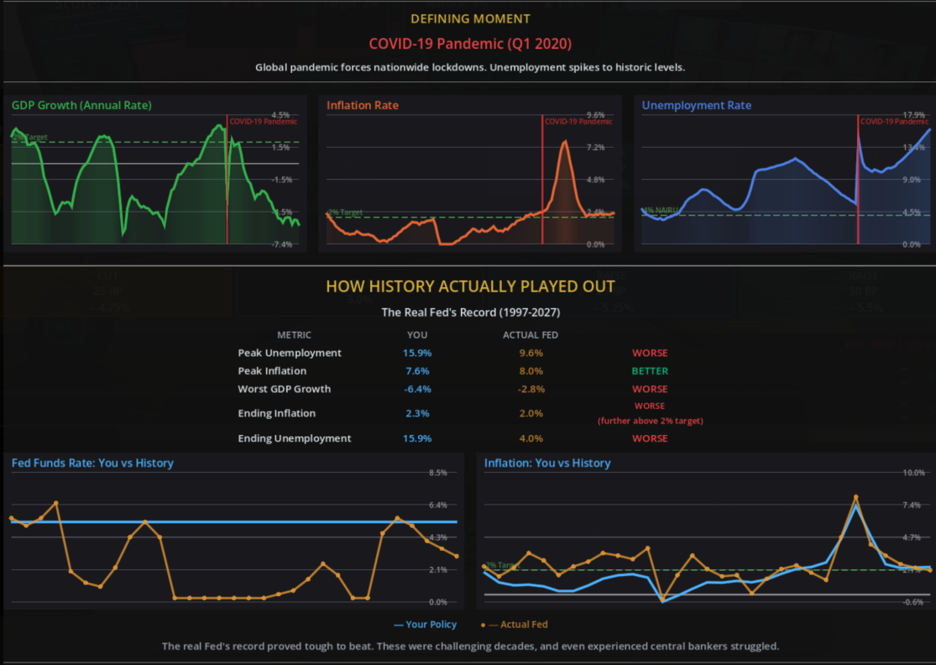Click the Peak Unemployment metric row label
This screenshot has height=665, width=936.
(290, 353)
